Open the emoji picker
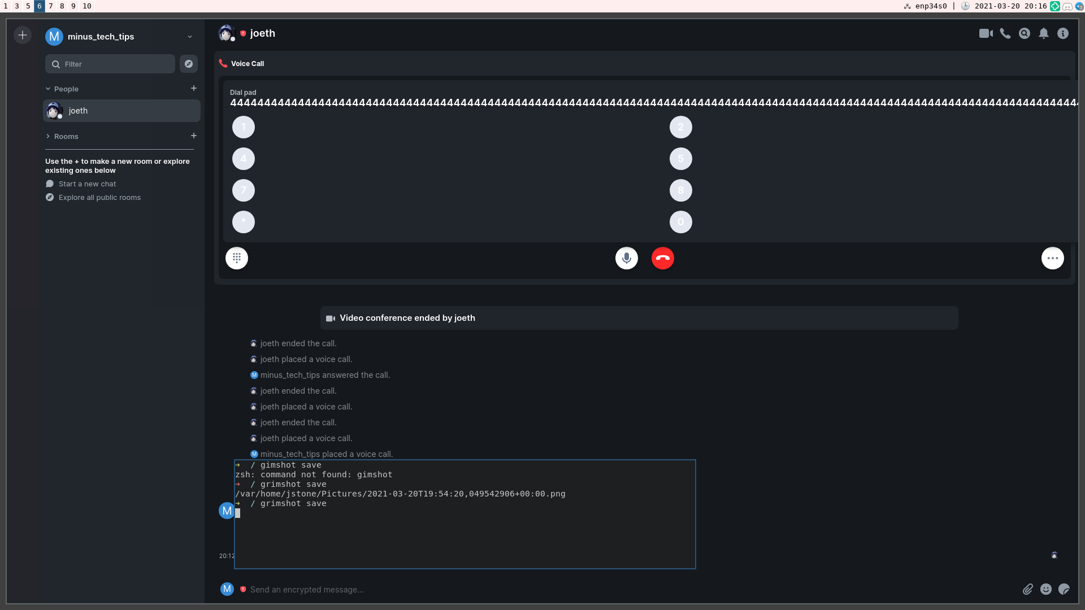1085x610 pixels. pyautogui.click(x=1045, y=589)
